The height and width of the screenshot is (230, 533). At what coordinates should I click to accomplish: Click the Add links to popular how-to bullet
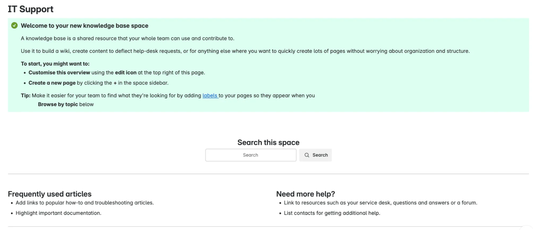(x=85, y=203)
